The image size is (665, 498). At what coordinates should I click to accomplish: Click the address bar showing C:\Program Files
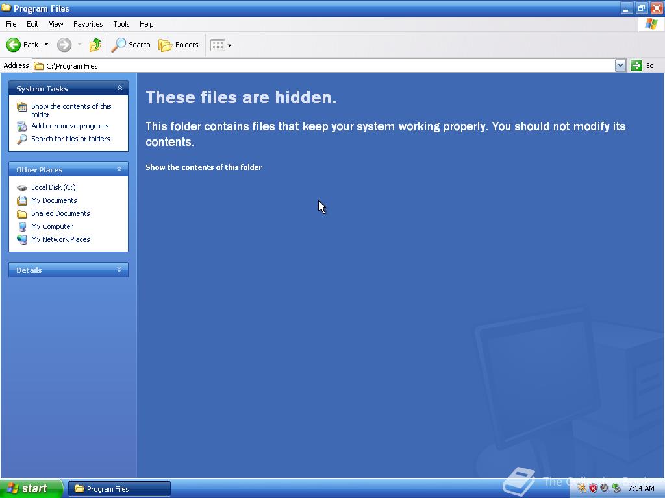323,65
